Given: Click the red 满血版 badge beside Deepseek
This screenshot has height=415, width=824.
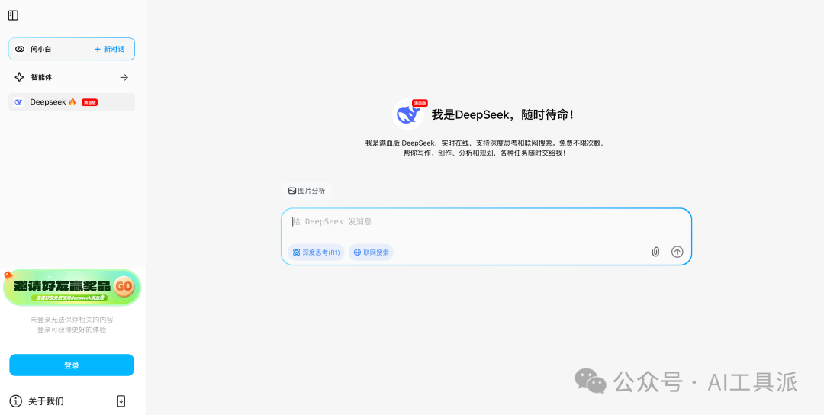Looking at the screenshot, I should tap(89, 102).
